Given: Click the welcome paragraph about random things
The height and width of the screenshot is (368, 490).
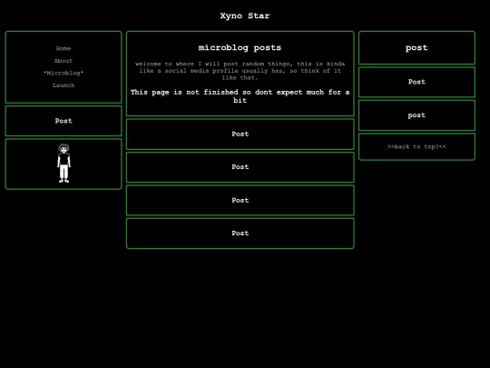Looking at the screenshot, I should click(x=240, y=71).
